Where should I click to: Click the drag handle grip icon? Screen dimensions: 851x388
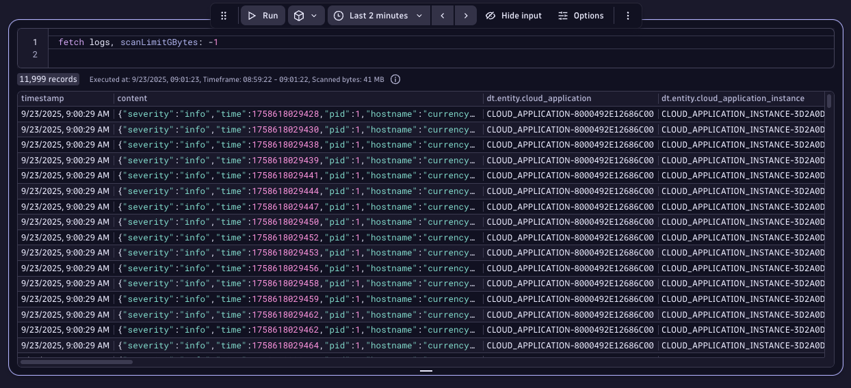224,16
